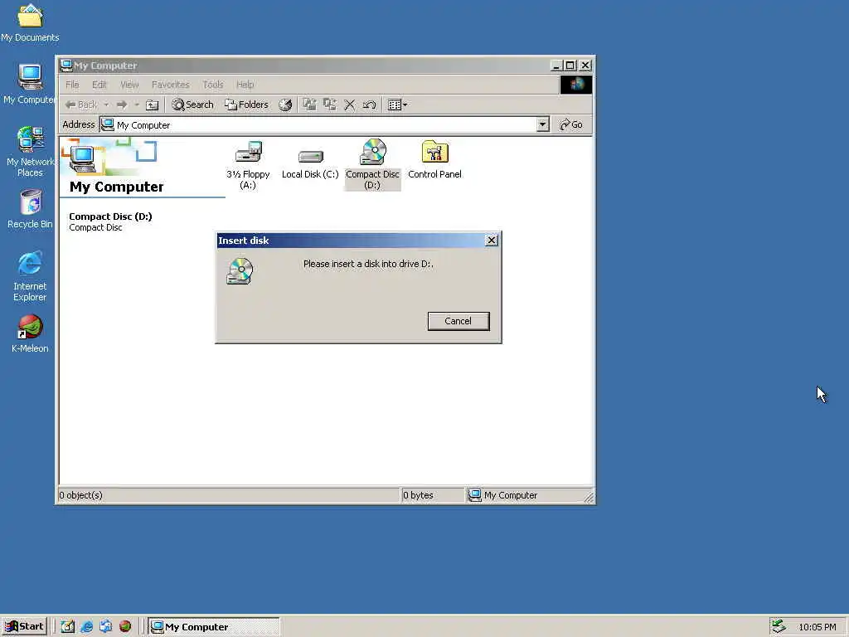Click the 10:05 PM taskbar clock
The image size is (849, 637).
pyautogui.click(x=817, y=627)
